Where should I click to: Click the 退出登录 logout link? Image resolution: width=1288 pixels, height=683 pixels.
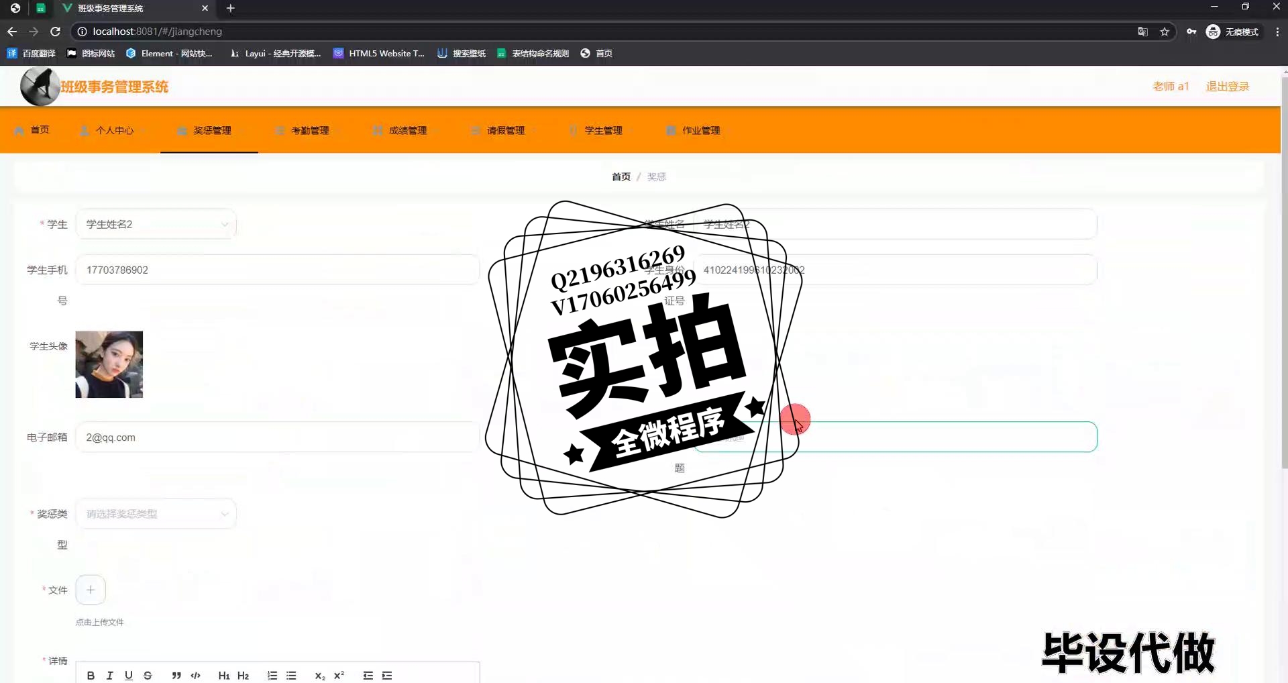(1228, 87)
